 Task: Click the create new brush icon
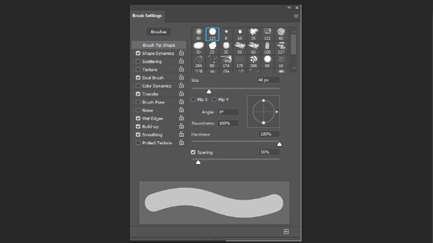286,232
